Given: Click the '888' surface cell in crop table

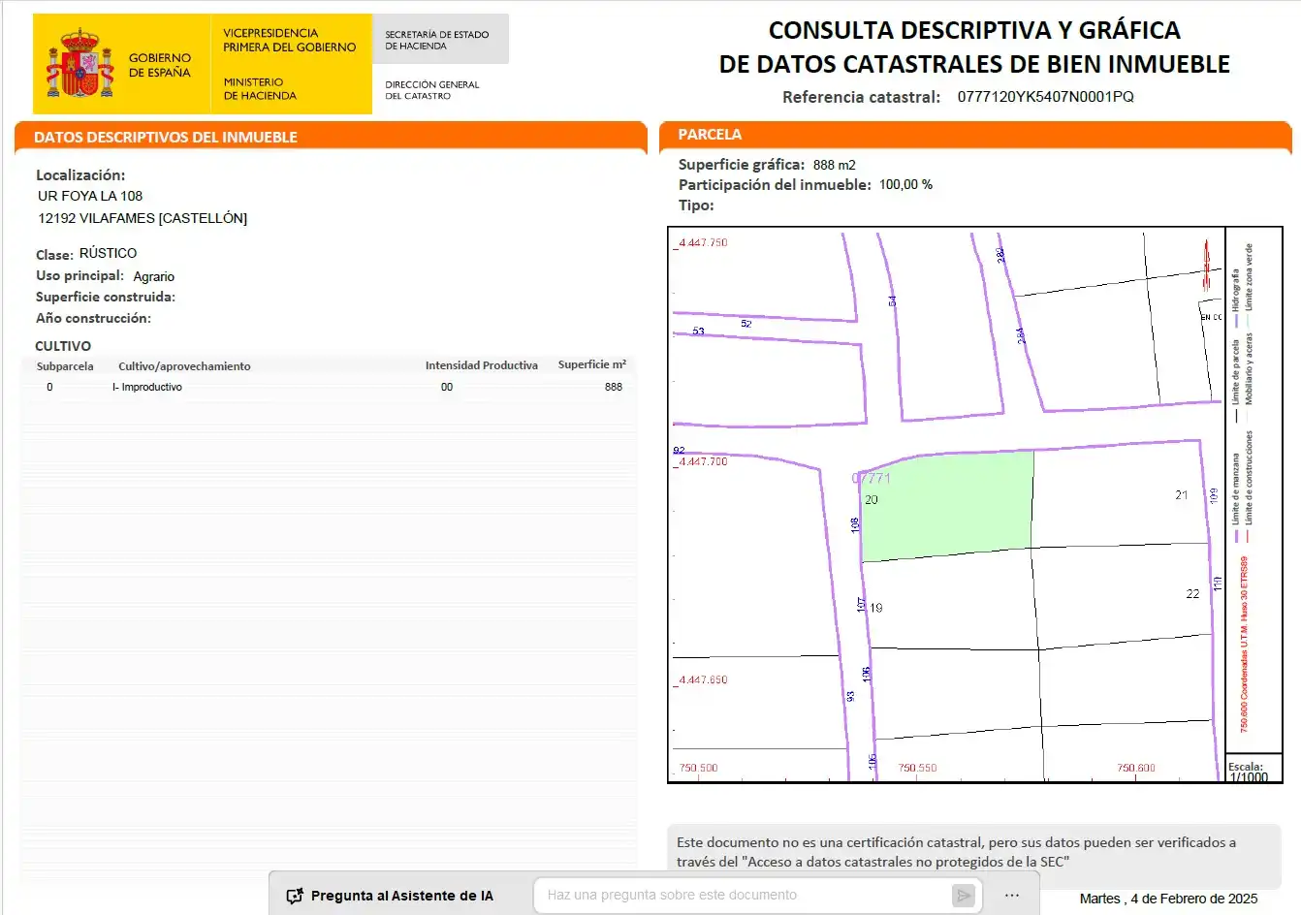Looking at the screenshot, I should [614, 387].
